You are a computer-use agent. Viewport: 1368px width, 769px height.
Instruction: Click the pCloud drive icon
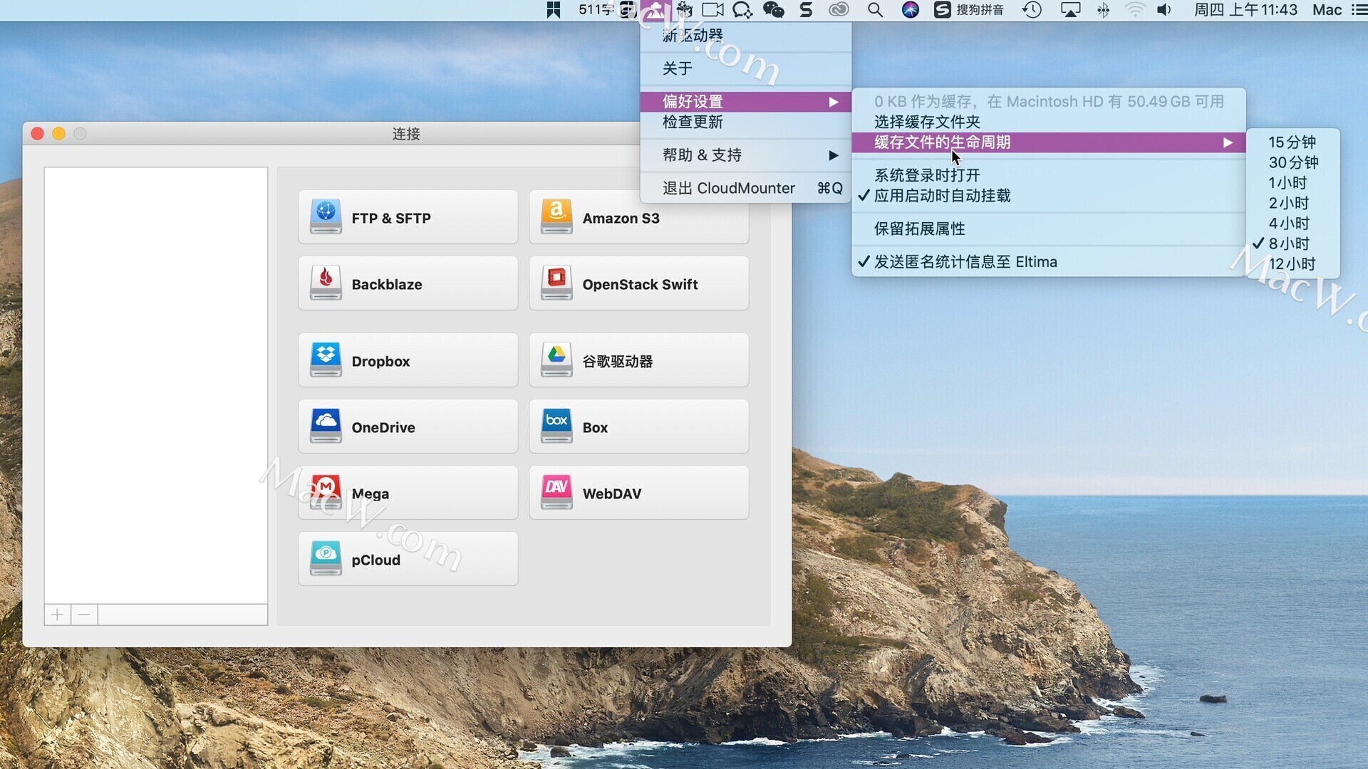(326, 558)
